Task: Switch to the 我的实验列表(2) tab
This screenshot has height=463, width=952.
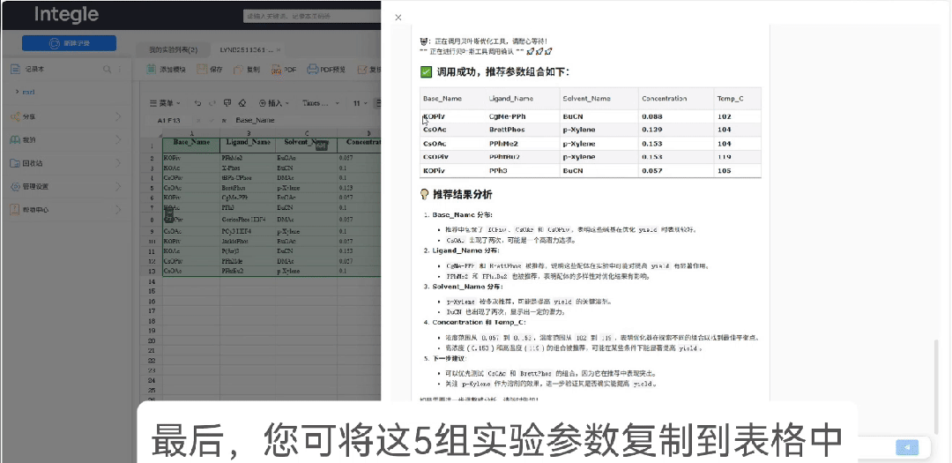Action: (173, 49)
